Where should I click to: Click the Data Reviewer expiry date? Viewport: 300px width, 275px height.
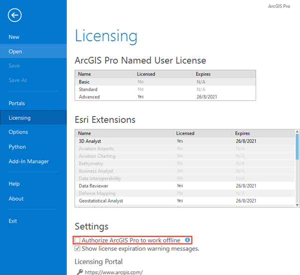[246, 186]
